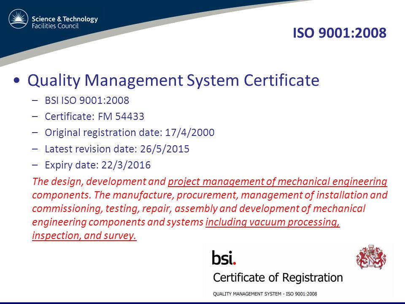Click 'Science & Technology' text in the header
The height and width of the screenshot is (304, 405).
pyautogui.click(x=65, y=19)
